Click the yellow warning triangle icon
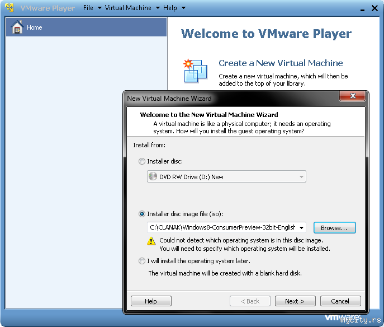 151,241
